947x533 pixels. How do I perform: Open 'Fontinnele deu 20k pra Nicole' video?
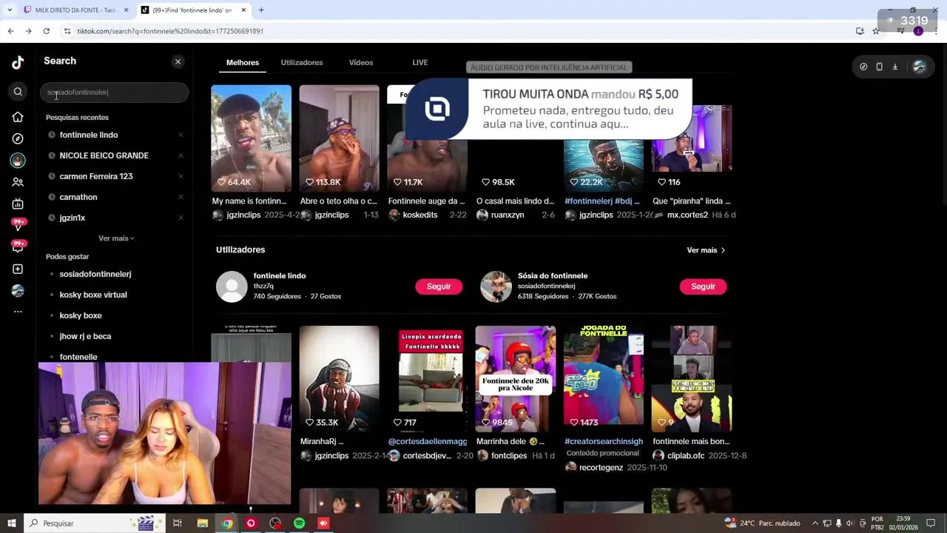[515, 379]
